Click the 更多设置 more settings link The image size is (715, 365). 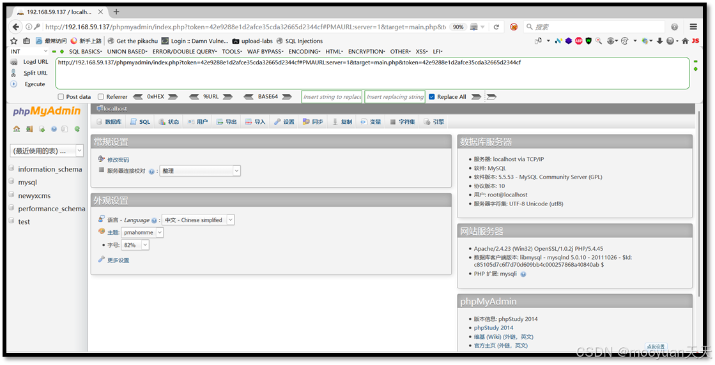click(118, 260)
